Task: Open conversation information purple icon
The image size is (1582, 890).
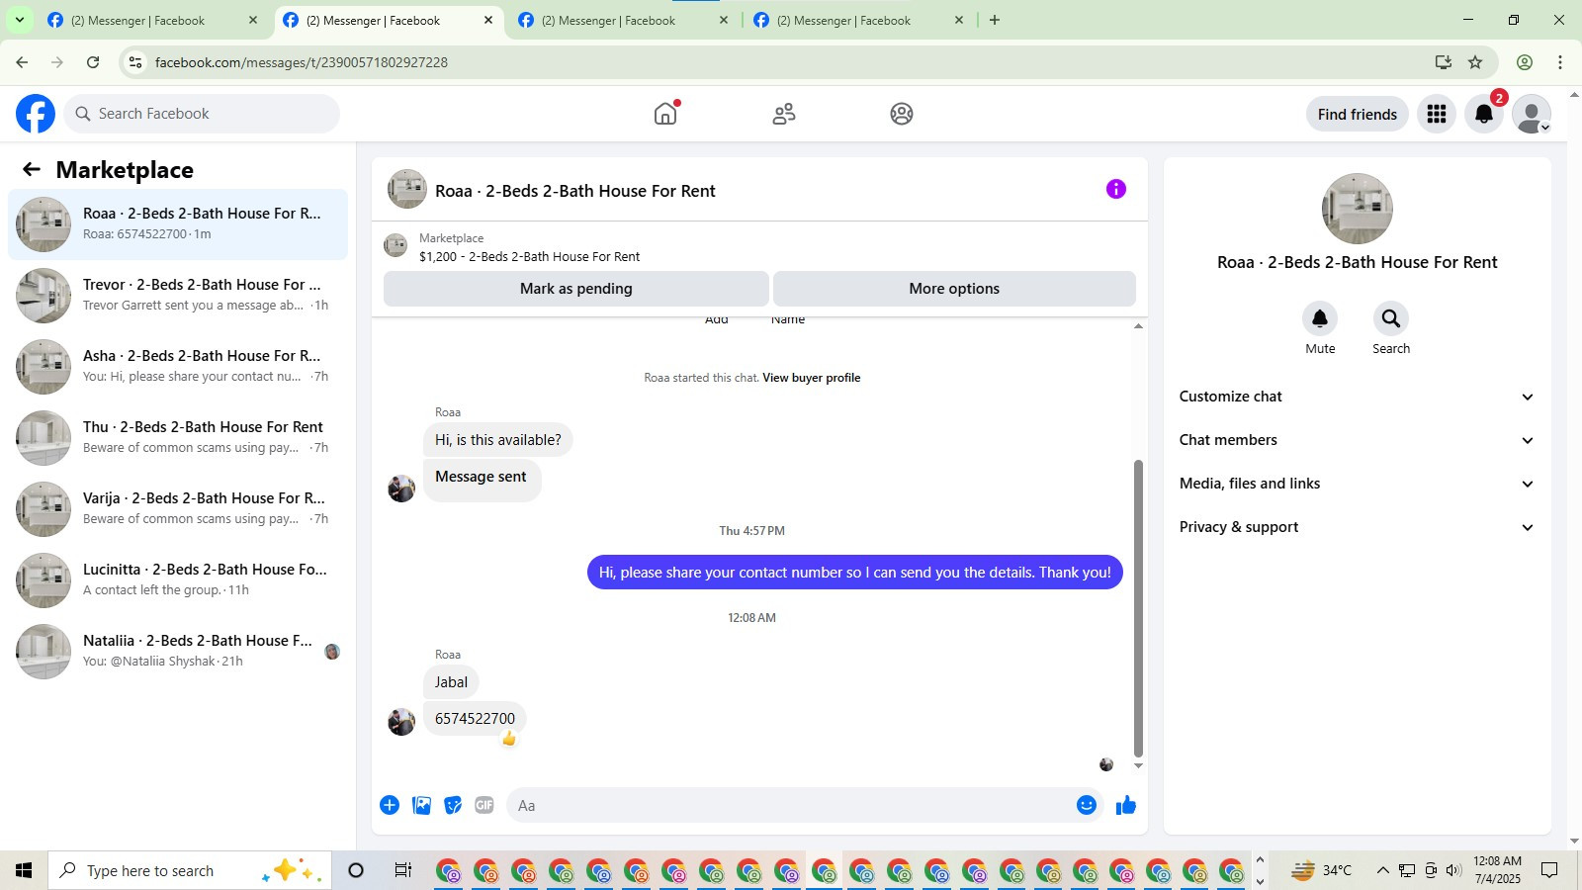Action: click(x=1116, y=189)
